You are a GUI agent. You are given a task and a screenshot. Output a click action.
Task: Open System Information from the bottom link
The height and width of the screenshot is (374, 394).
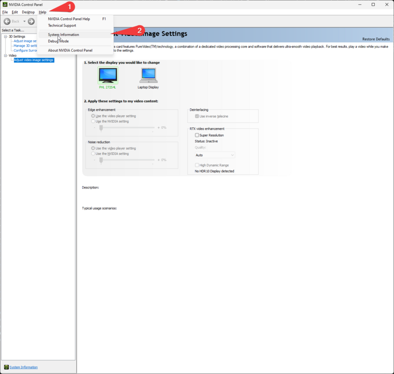pos(23,367)
